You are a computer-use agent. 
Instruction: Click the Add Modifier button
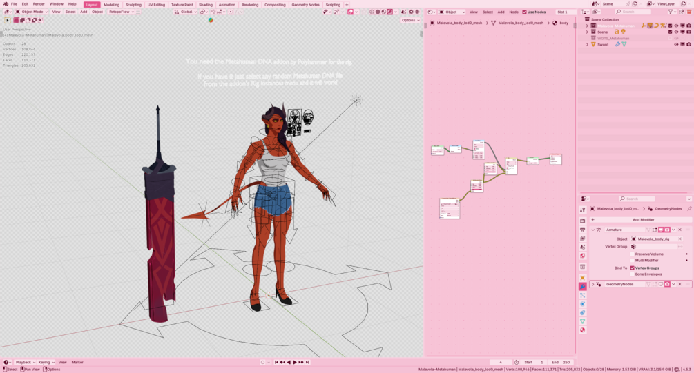click(x=643, y=220)
